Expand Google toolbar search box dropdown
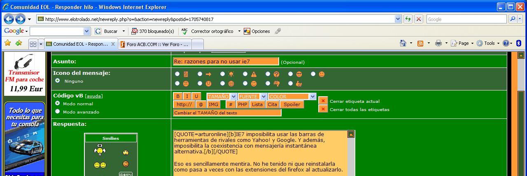 click(86, 31)
